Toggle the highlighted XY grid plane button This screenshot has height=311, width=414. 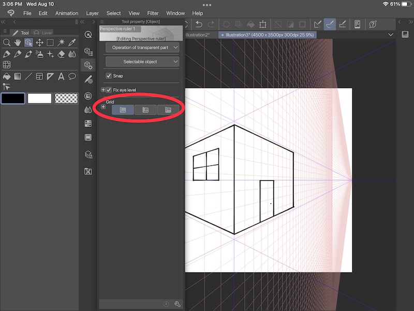(123, 110)
